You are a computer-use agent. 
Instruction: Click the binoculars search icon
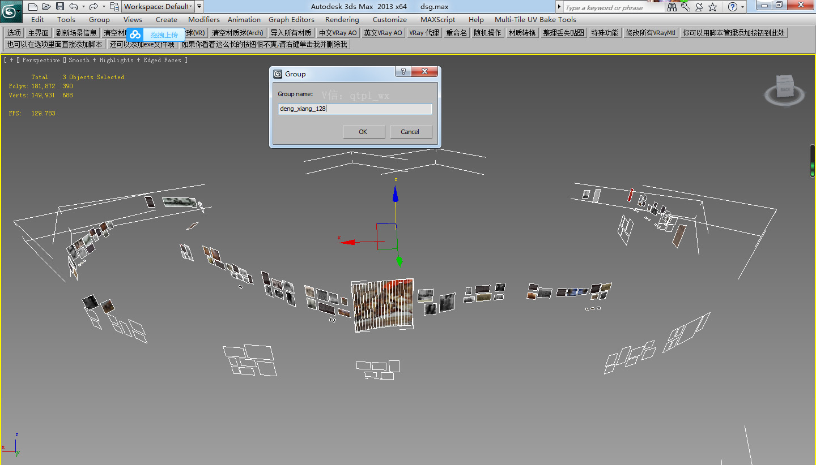[672, 7]
